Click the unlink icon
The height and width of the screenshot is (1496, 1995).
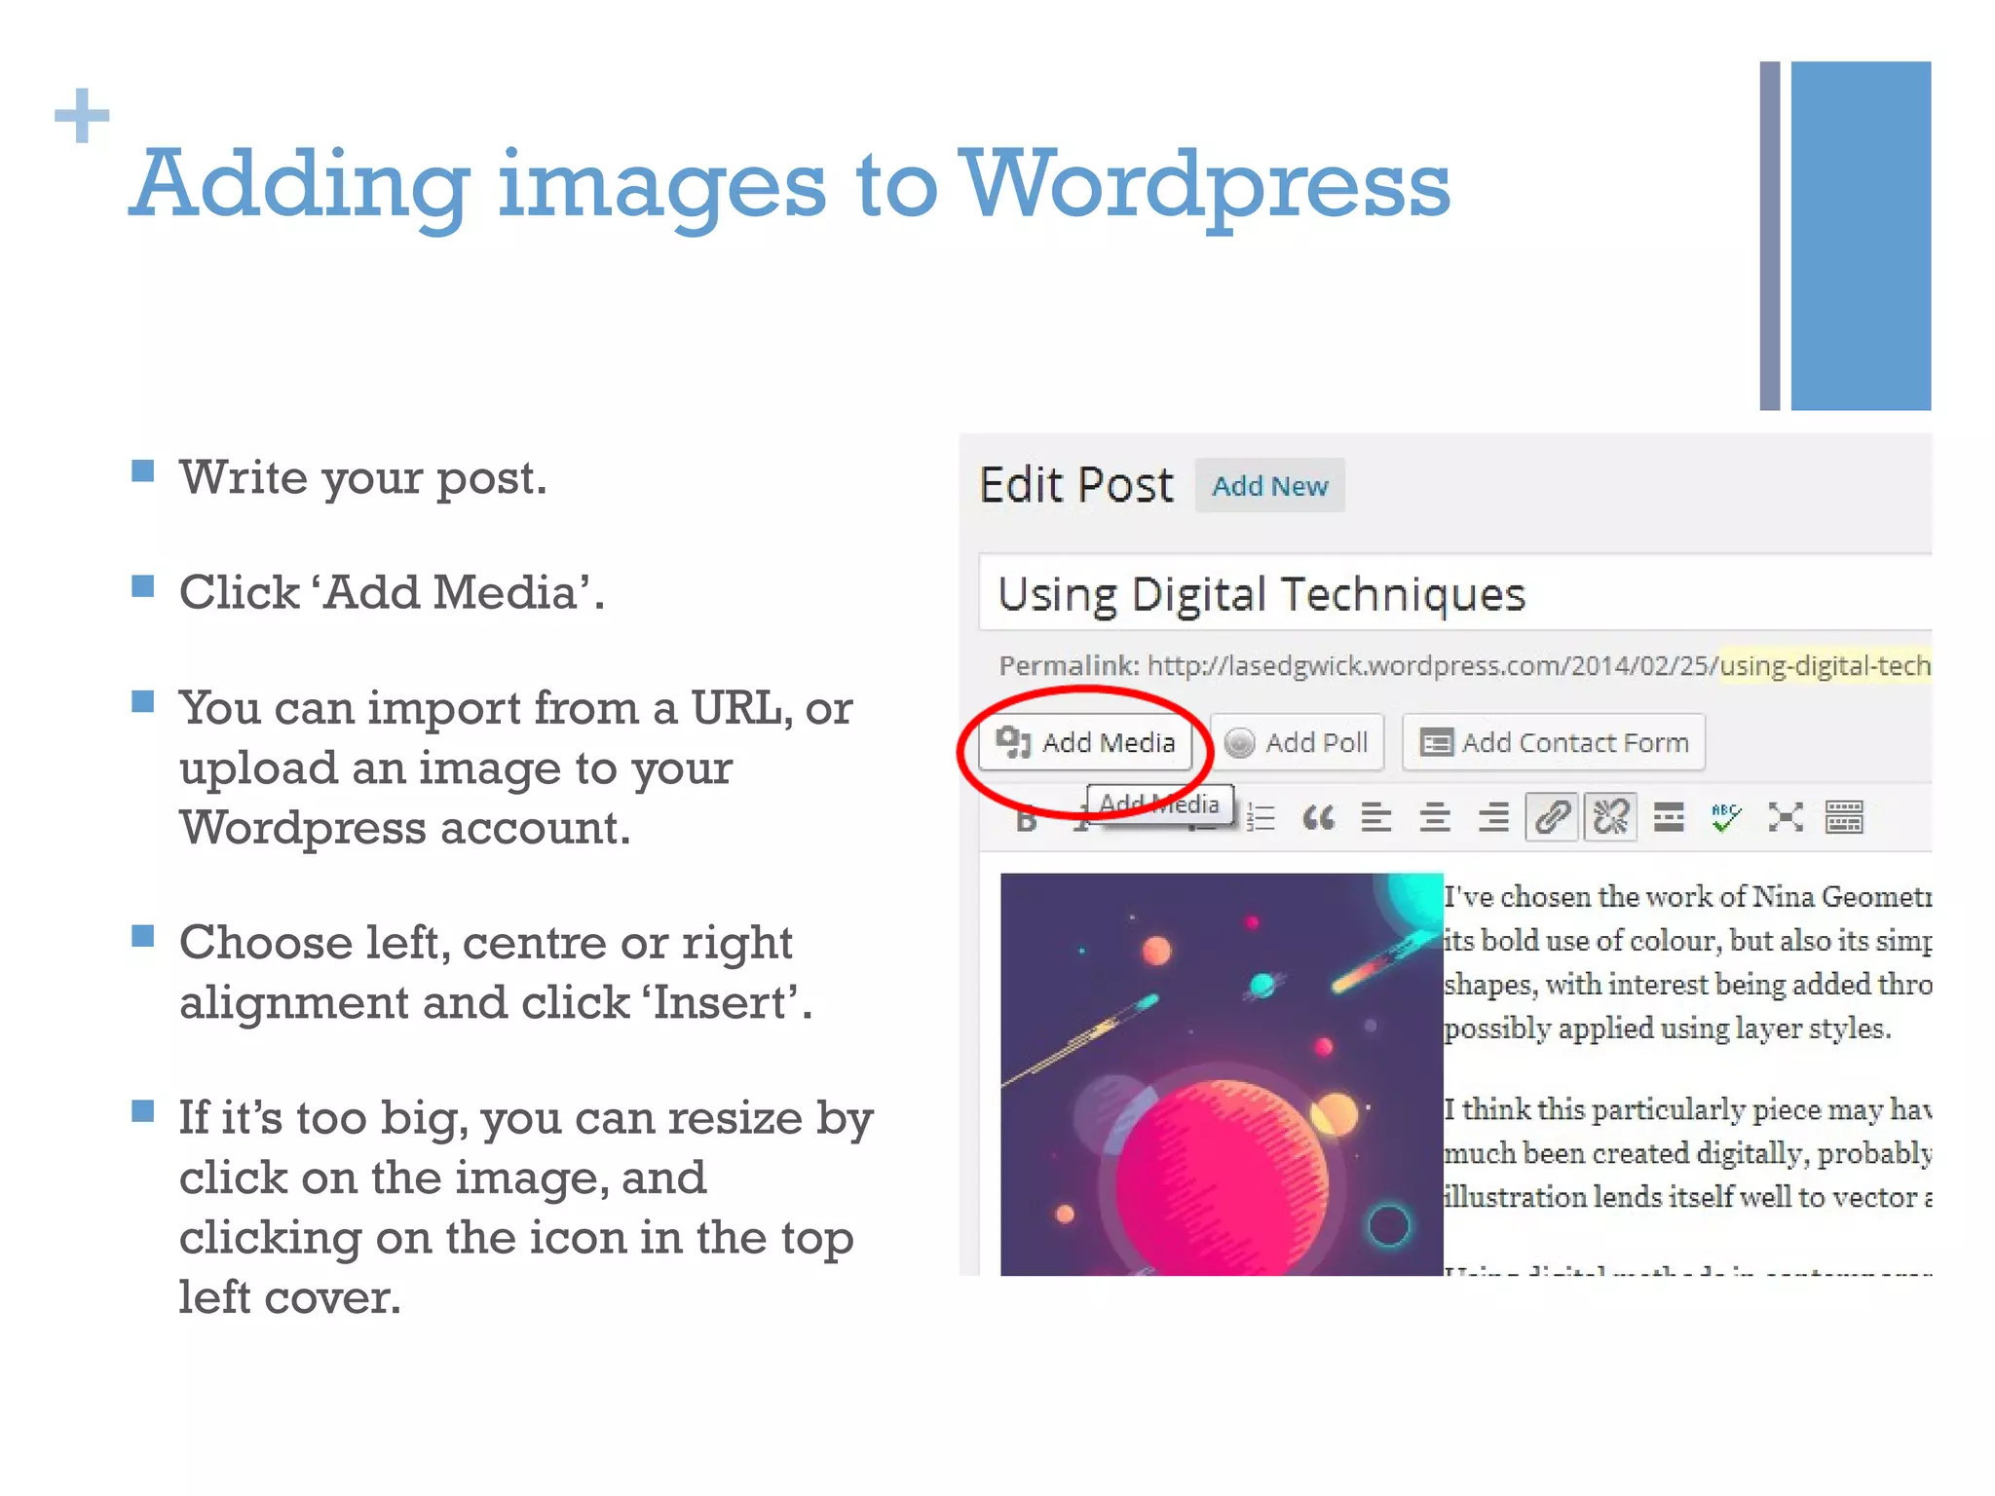tap(1610, 817)
